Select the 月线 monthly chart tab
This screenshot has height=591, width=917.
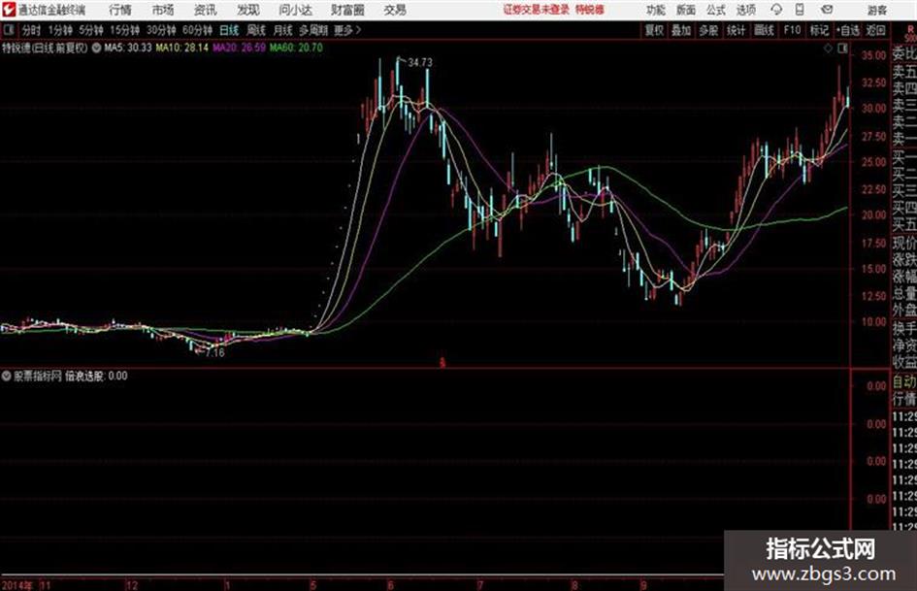pyautogui.click(x=283, y=30)
